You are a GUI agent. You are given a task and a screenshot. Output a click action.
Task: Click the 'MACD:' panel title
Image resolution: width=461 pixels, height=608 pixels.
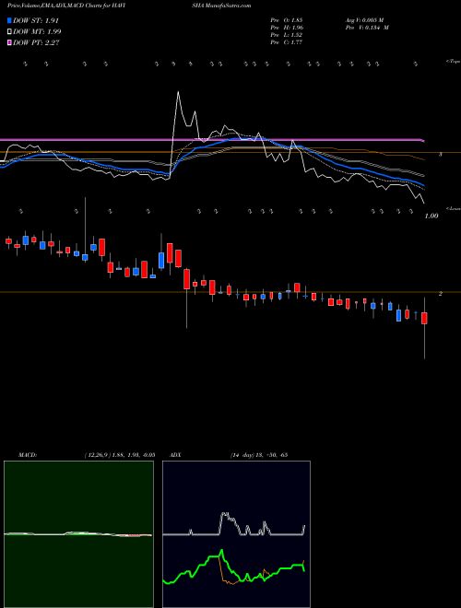[x=28, y=454]
